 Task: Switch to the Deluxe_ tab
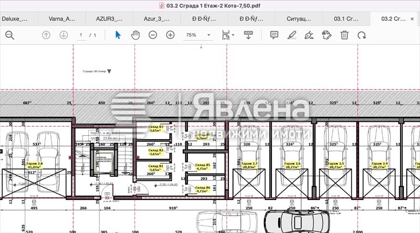pos(15,18)
